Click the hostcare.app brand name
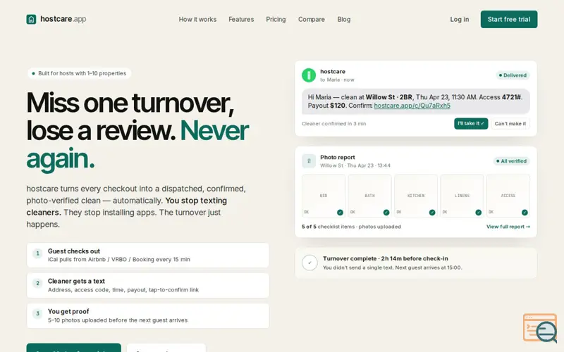This screenshot has width=564, height=352. pos(63,19)
